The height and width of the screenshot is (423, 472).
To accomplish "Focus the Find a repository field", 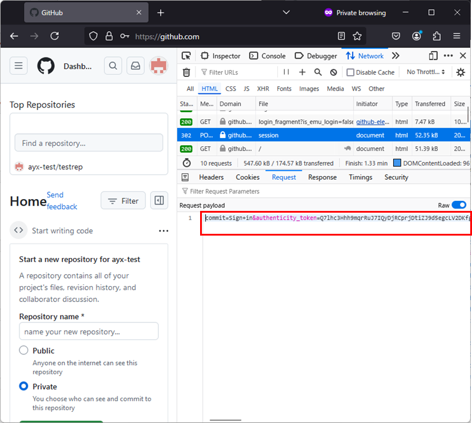I will click(89, 143).
